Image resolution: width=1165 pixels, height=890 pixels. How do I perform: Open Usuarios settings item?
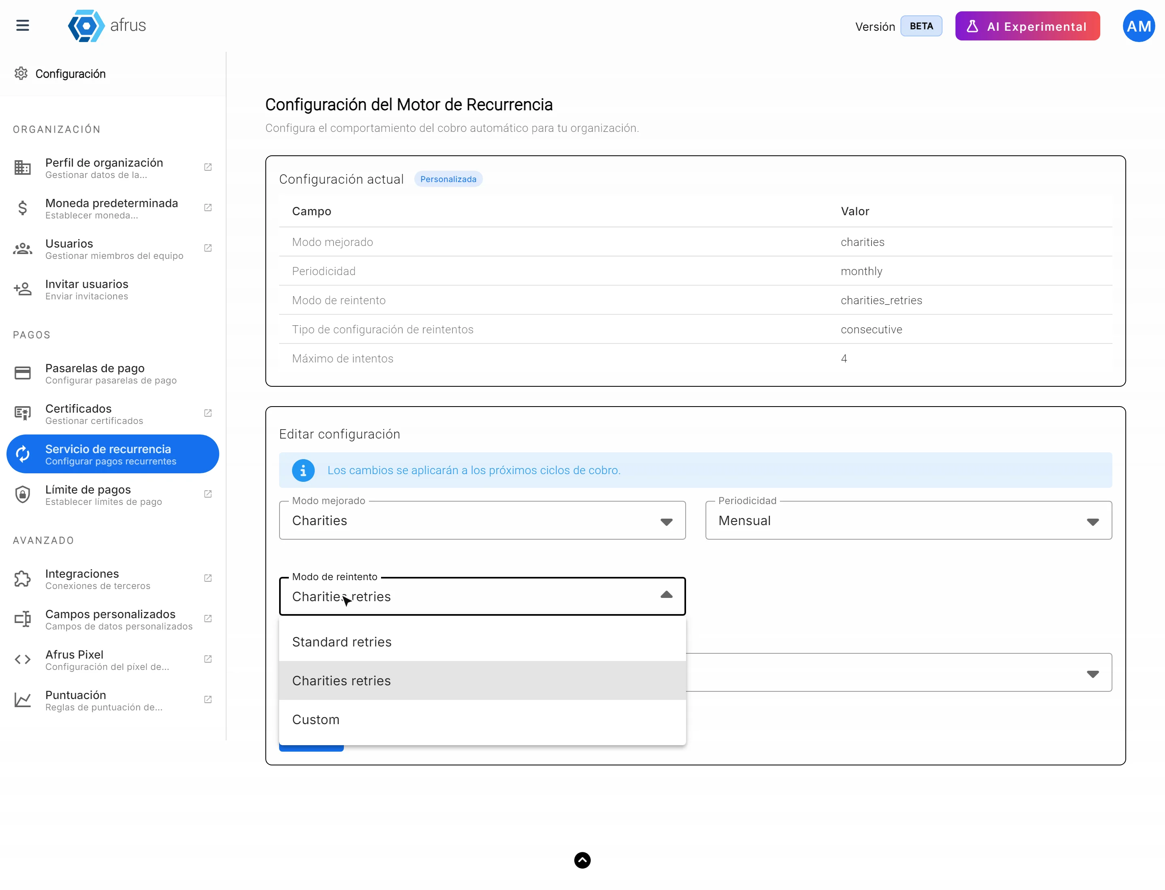[x=112, y=249]
